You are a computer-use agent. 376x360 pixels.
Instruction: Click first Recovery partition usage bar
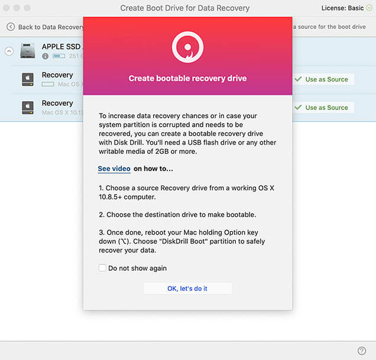click(48, 84)
